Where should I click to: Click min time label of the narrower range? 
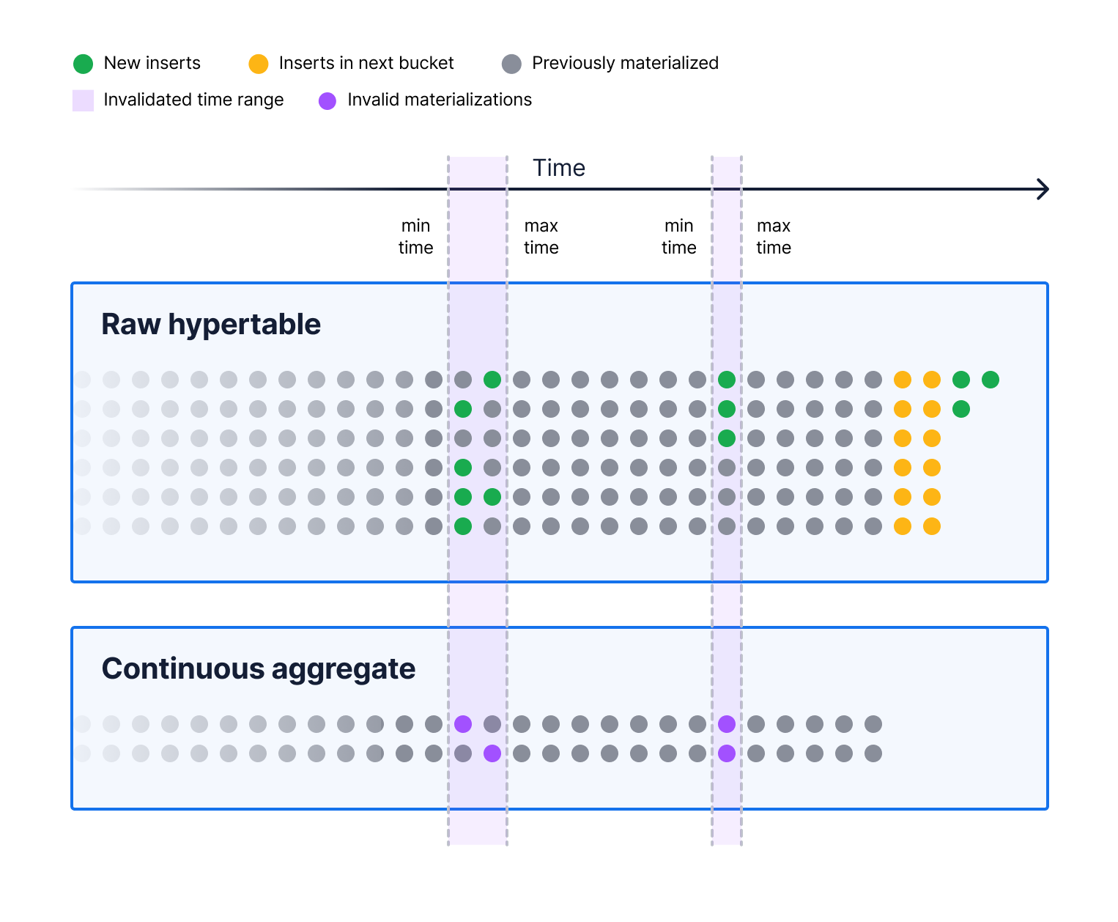[678, 237]
